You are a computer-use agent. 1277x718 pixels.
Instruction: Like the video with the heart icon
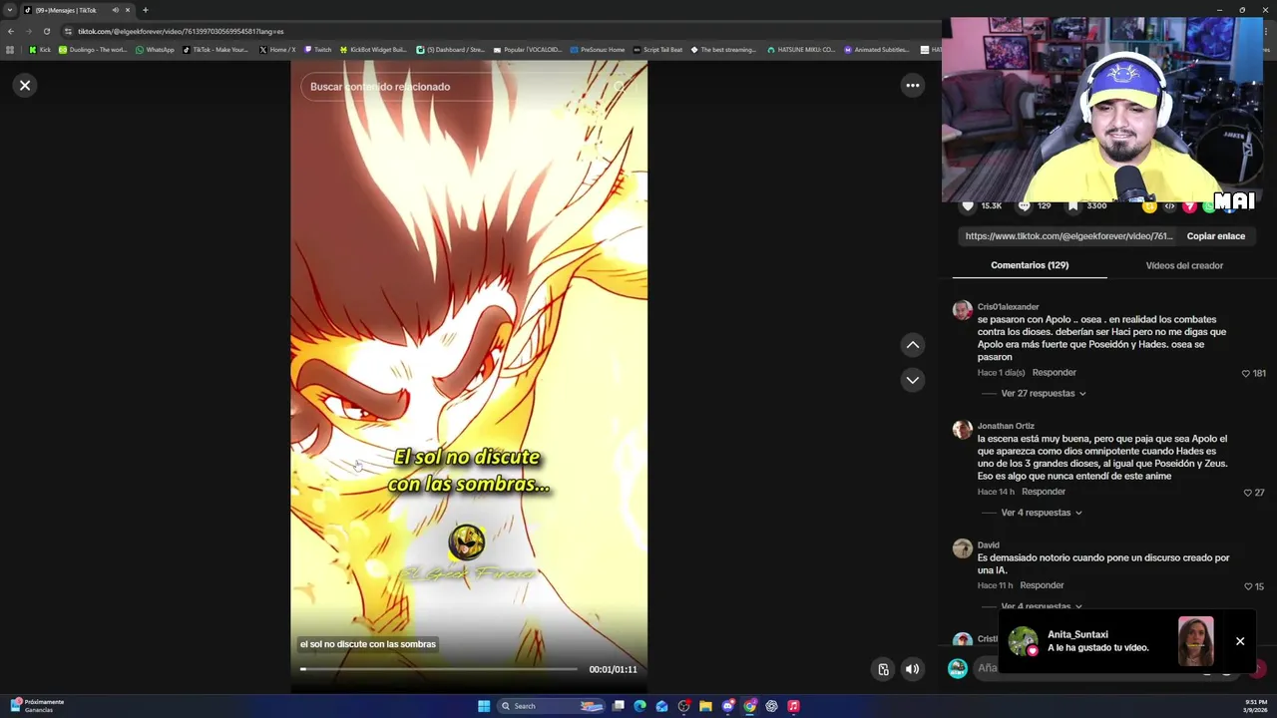coord(967,206)
